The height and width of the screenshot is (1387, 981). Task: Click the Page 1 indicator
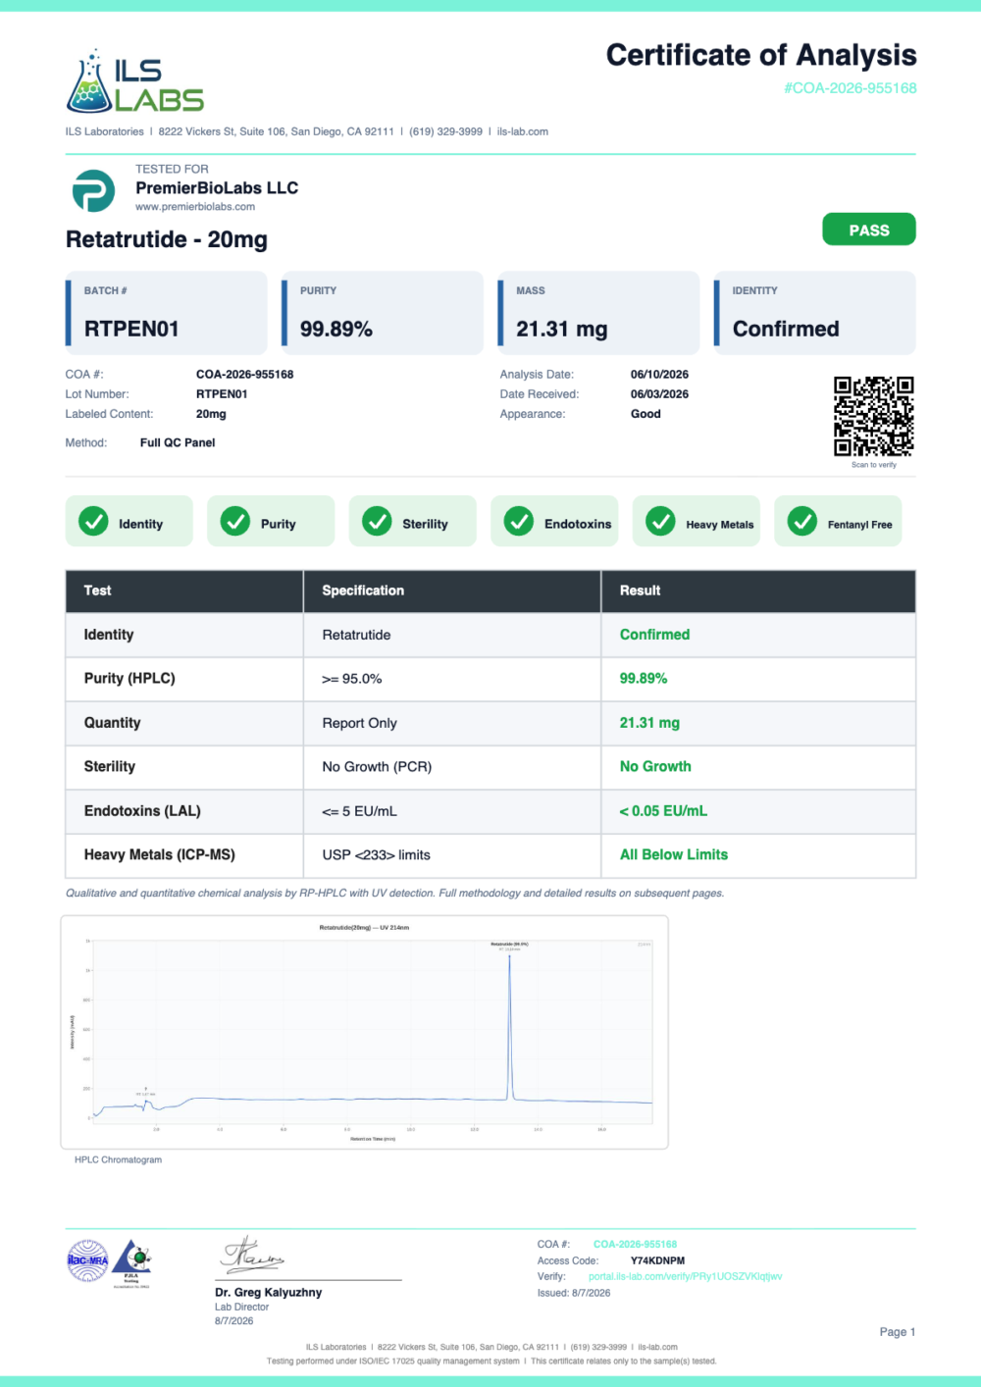tap(898, 1332)
